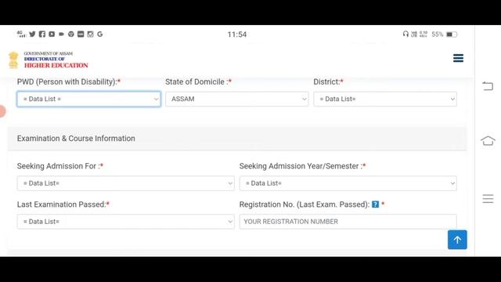The width and height of the screenshot is (501, 282).
Task: Open the District dropdown
Action: click(x=385, y=99)
